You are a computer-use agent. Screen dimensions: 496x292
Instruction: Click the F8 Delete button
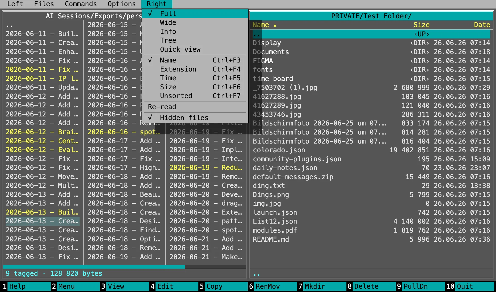371,286
